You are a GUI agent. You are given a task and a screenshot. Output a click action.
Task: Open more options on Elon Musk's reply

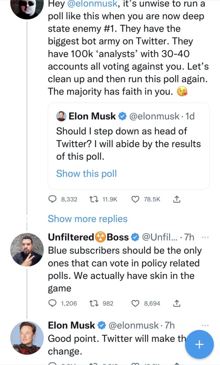(205, 325)
